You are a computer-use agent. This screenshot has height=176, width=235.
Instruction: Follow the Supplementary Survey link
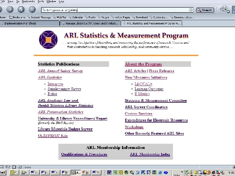tap(64, 89)
